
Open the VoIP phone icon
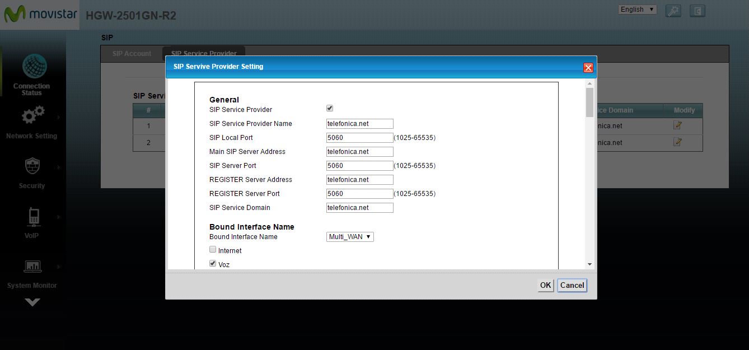pyautogui.click(x=33, y=216)
